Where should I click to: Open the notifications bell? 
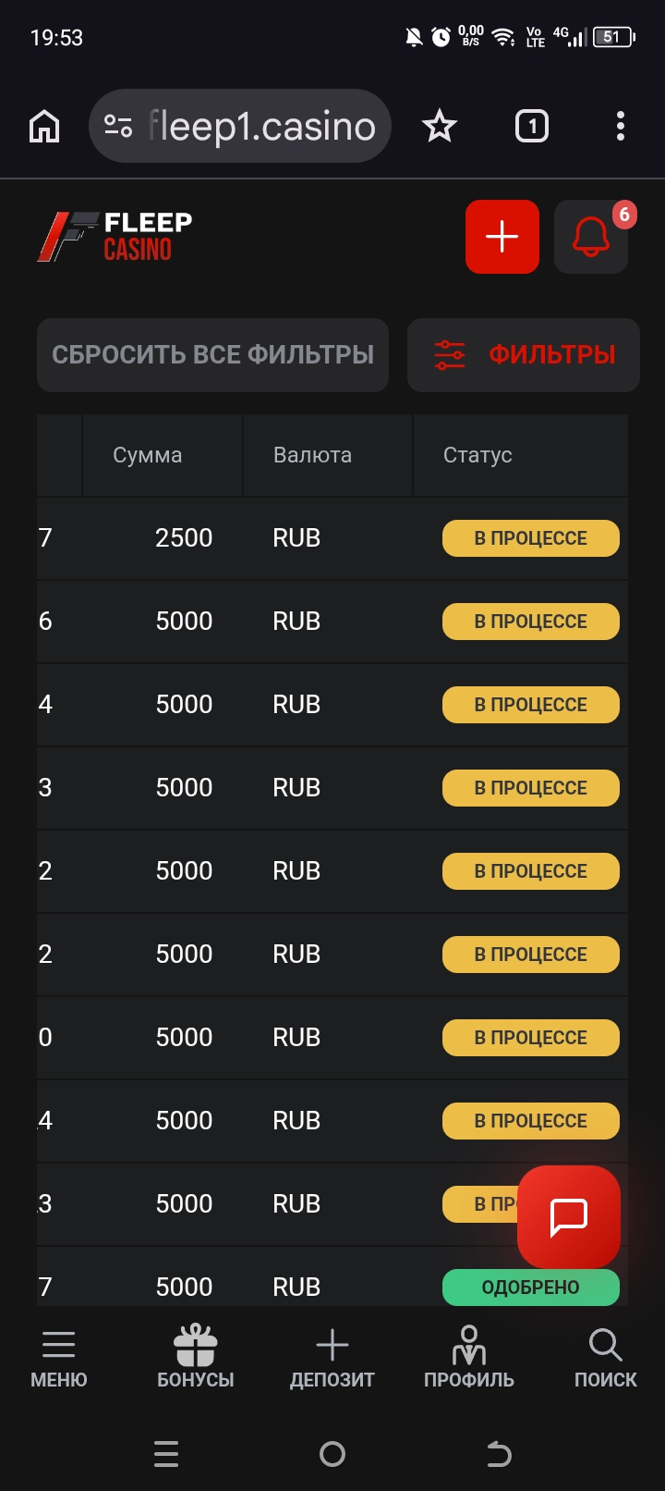591,237
